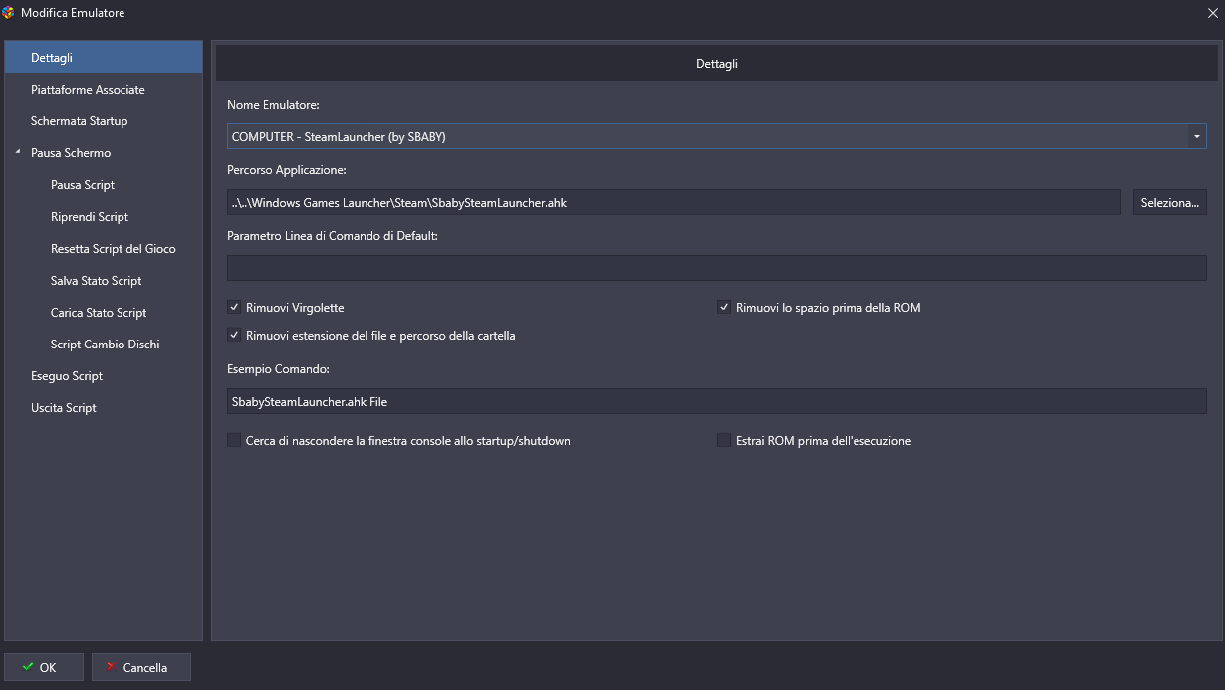Click the Nome Emulatore: label
The height and width of the screenshot is (690, 1225).
pyautogui.click(x=273, y=105)
